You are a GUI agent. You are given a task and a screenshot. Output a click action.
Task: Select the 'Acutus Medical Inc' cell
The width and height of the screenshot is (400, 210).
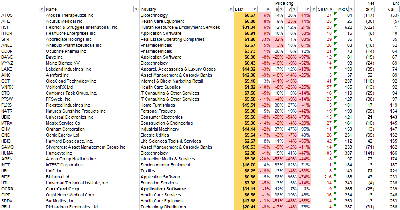point(92,21)
